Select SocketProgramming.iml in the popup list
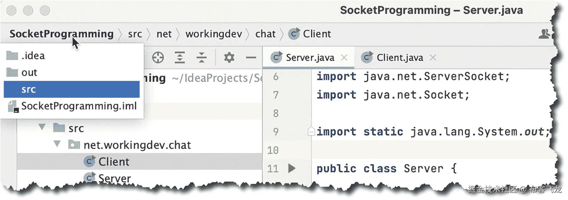 tap(79, 106)
